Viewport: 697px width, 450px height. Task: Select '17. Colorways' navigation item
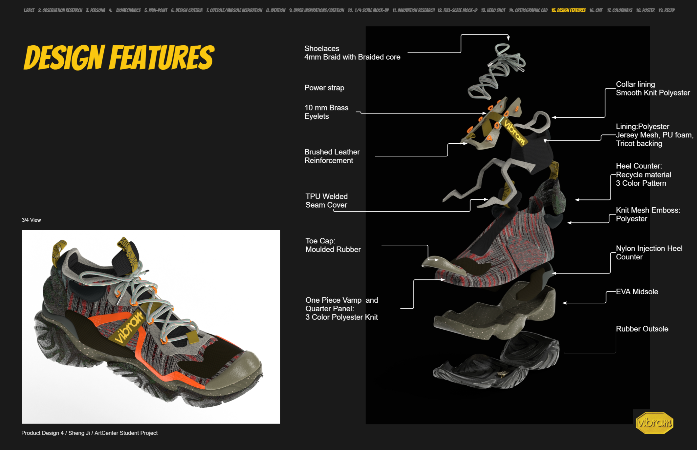[x=620, y=10]
